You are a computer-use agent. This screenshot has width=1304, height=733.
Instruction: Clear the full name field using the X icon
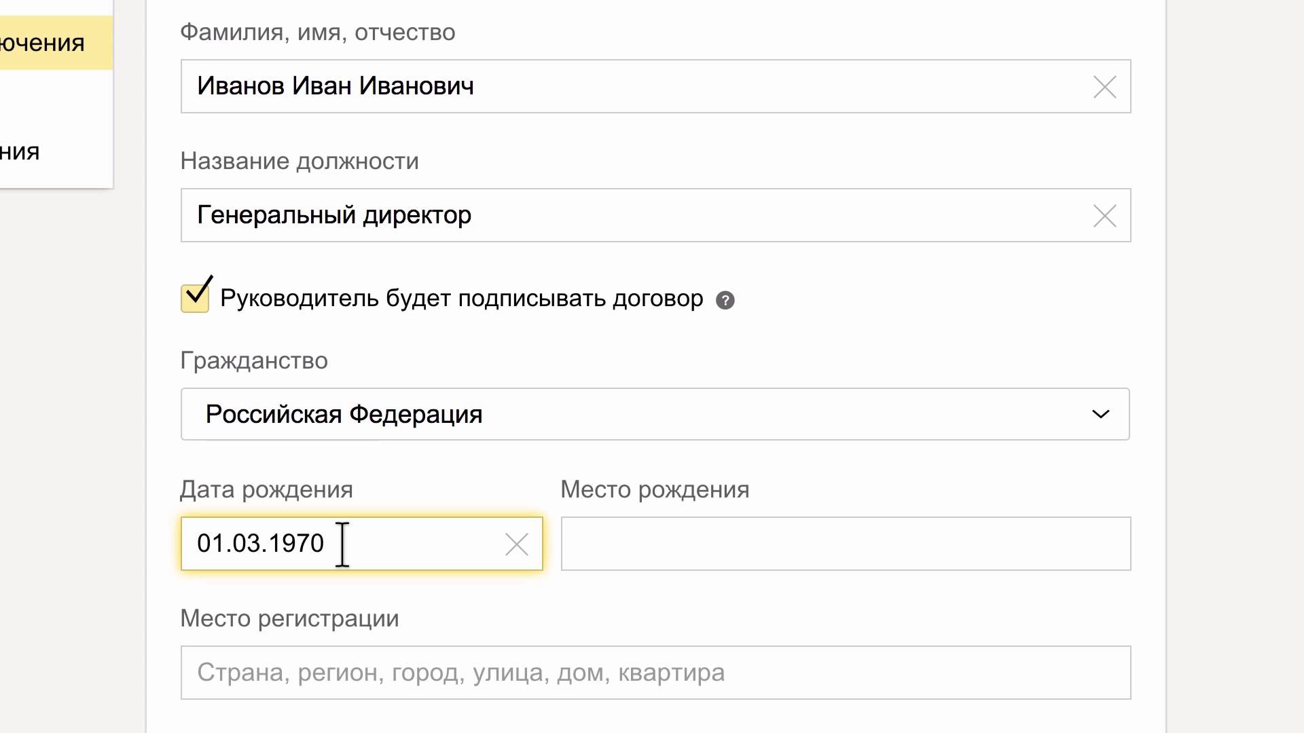click(x=1104, y=86)
